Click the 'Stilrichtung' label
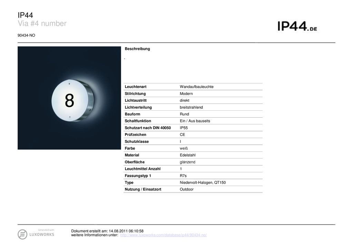 [x=135, y=94]
